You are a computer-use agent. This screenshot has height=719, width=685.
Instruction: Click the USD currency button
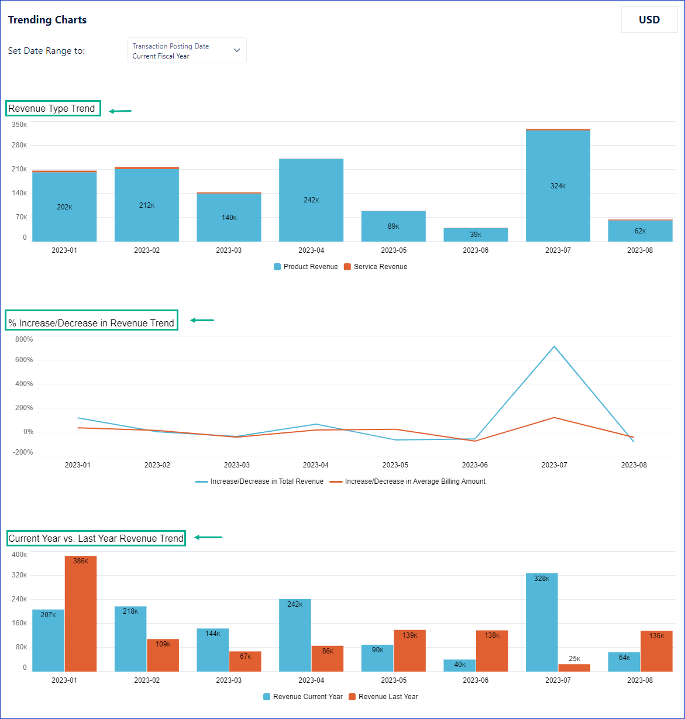tap(649, 20)
